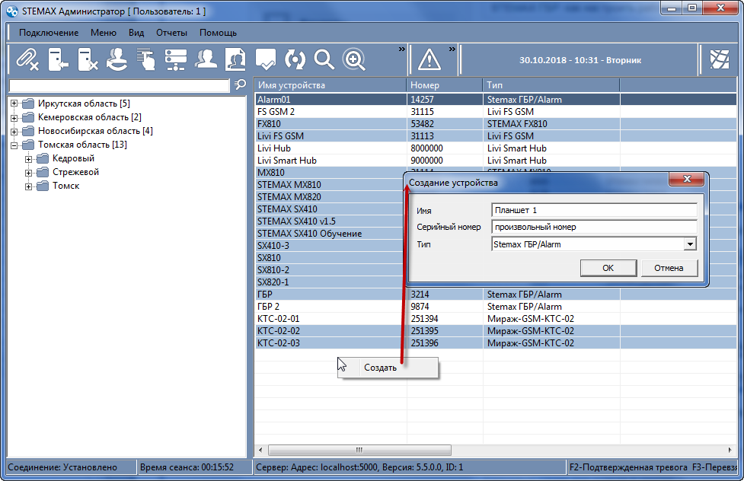Click the server-with-arrow toolbar icon
The image size is (744, 481).
(58, 60)
